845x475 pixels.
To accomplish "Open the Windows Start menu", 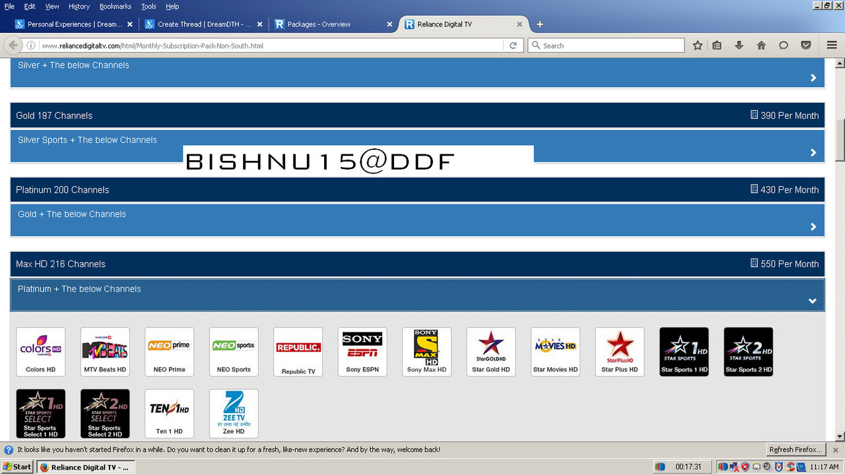I will pyautogui.click(x=18, y=467).
